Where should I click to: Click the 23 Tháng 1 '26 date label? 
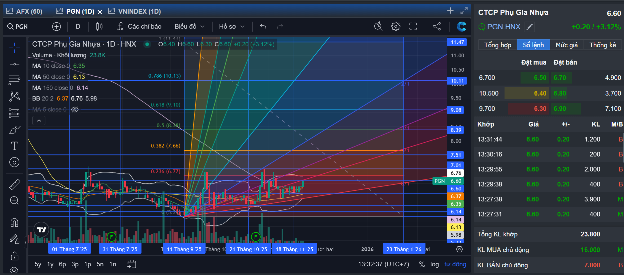404,249
